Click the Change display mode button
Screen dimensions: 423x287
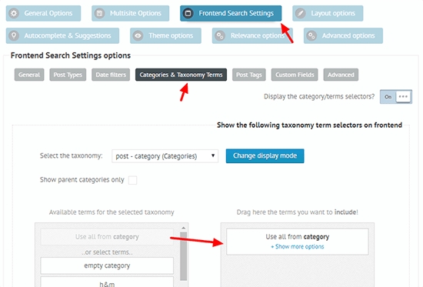pyautogui.click(x=265, y=155)
